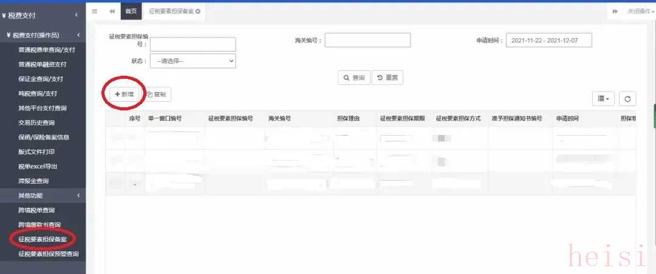The height and width of the screenshot is (274, 656).
Task: Click the tabs scroll-left double arrow icon
Action: pos(112,12)
